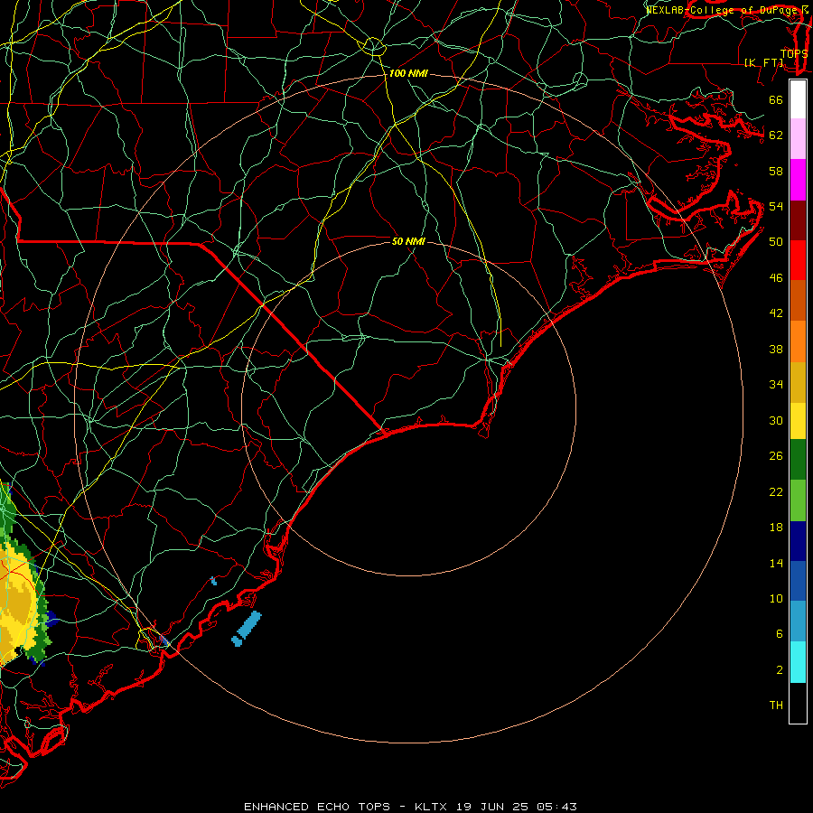This screenshot has height=813, width=813.
Task: Select the dark orange legend swatch
Action: [x=798, y=301]
